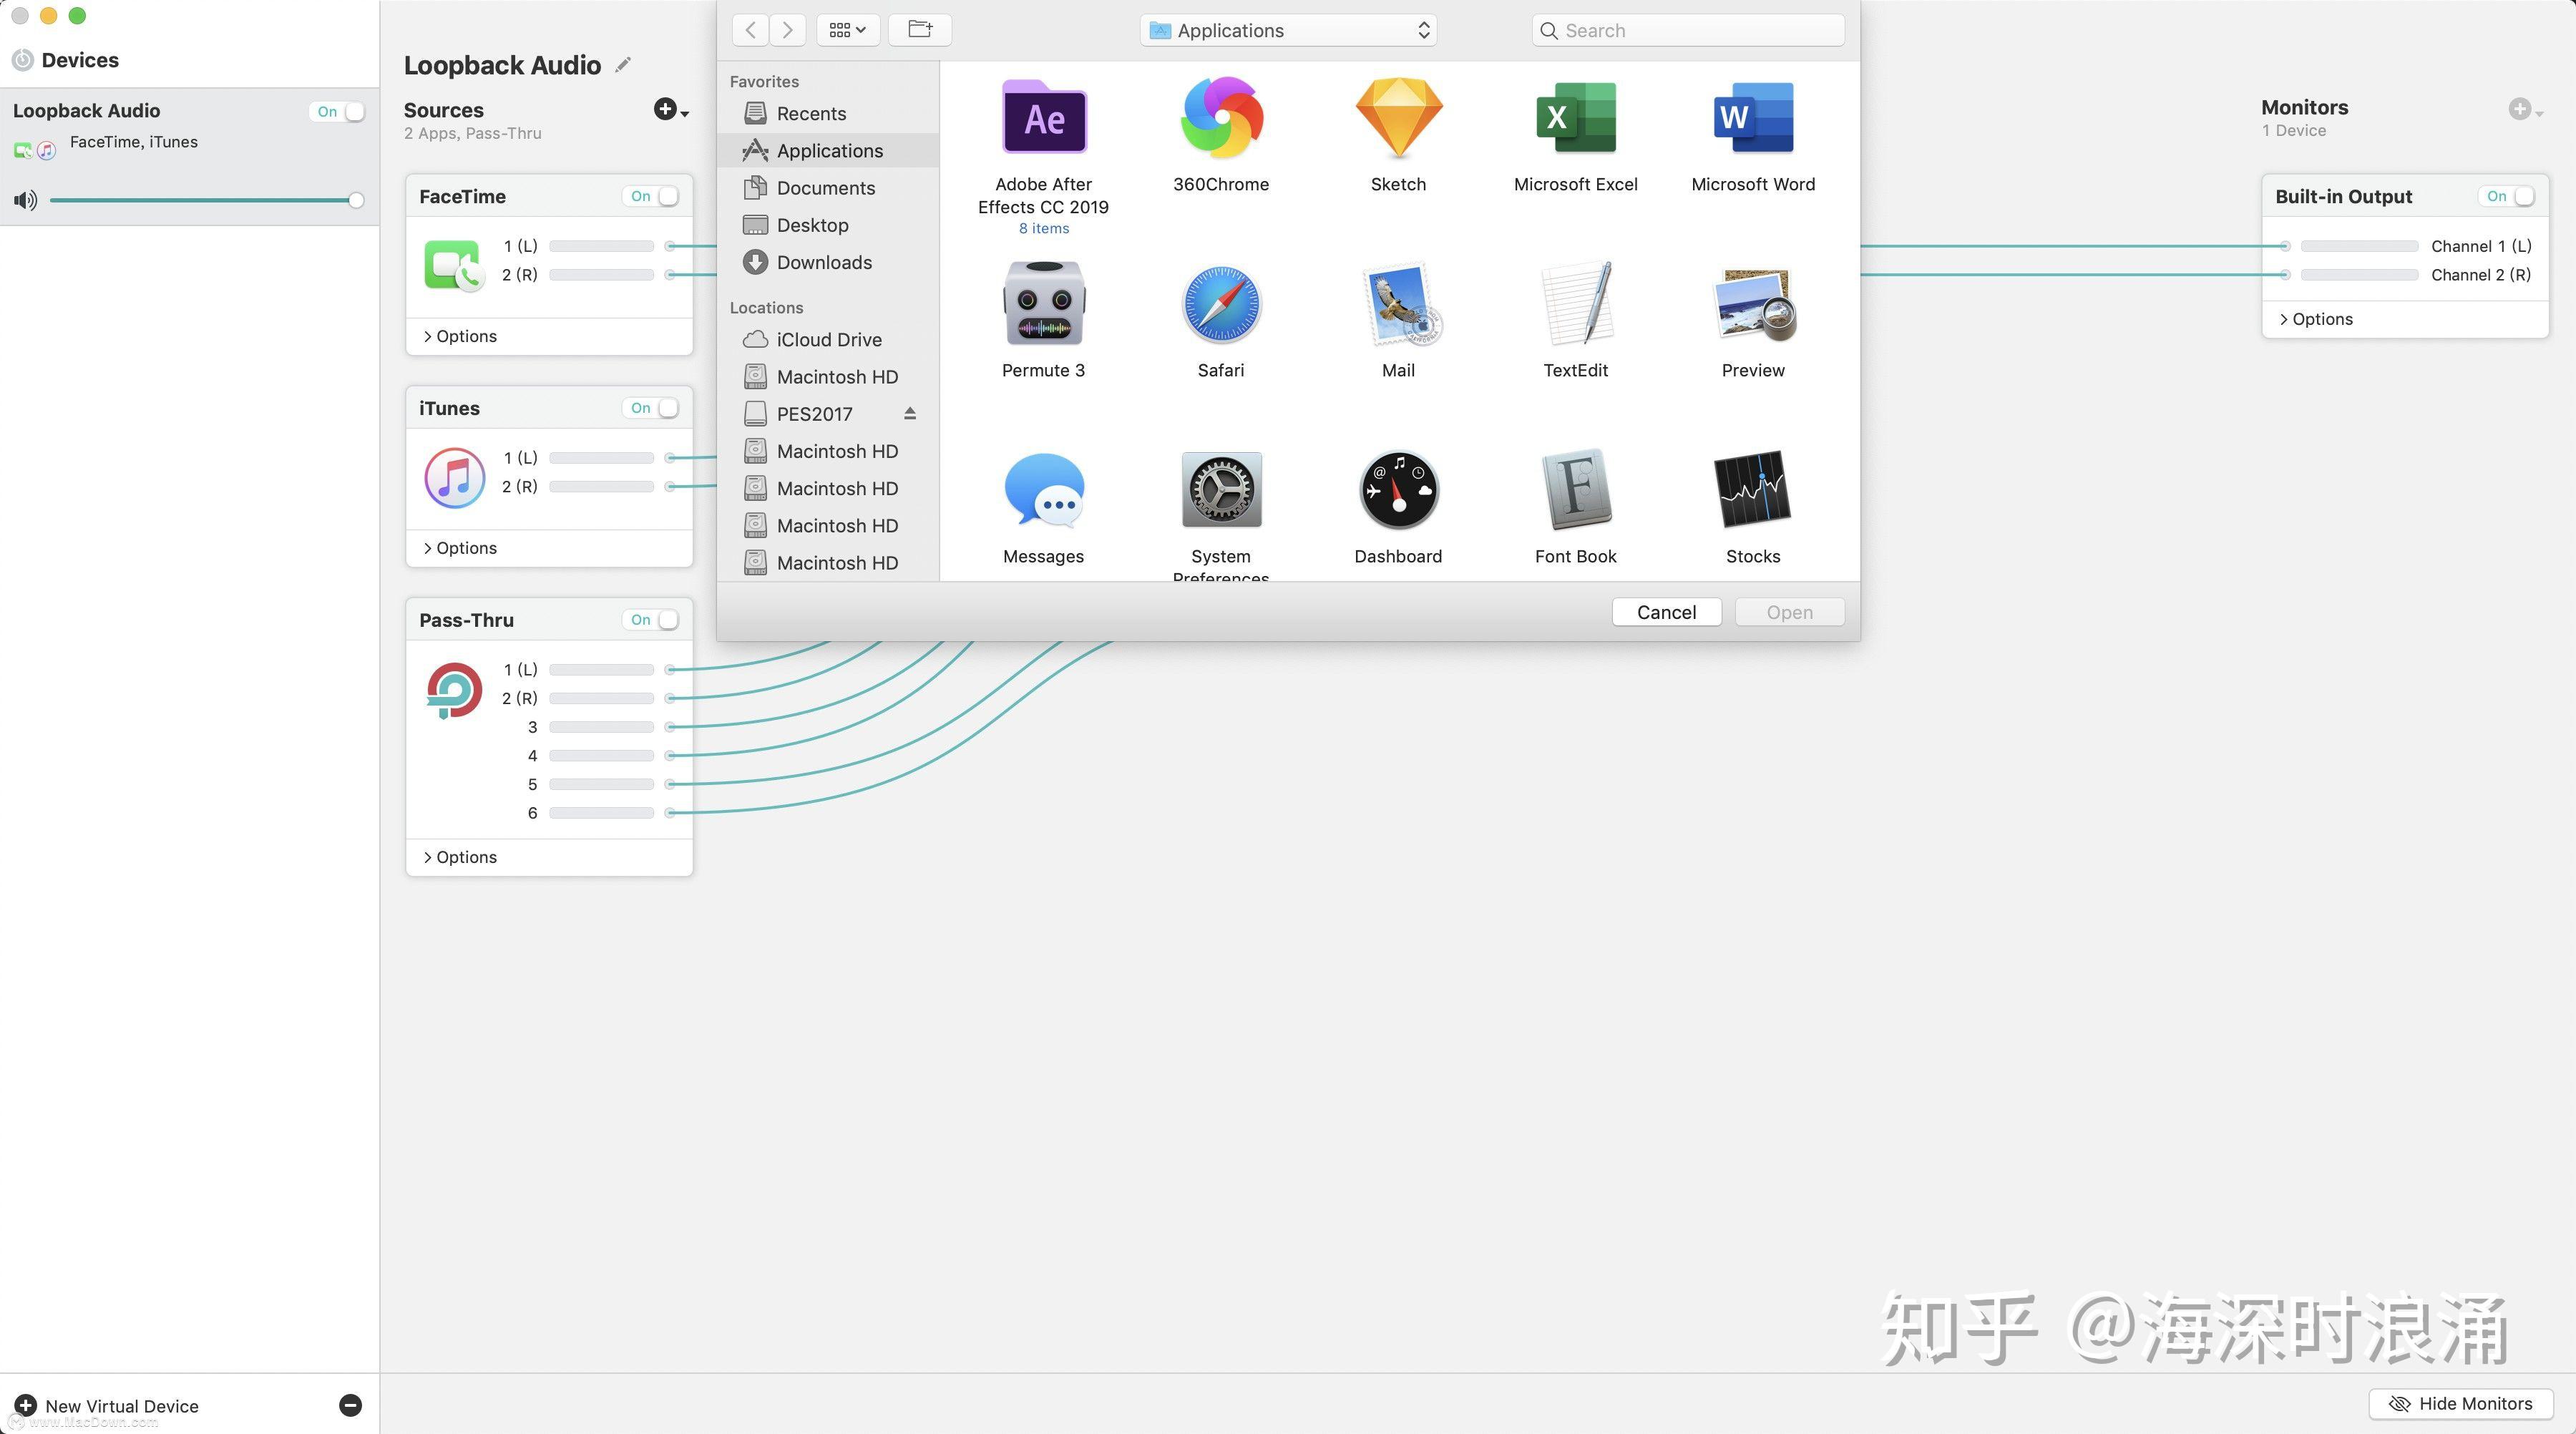Select the Microsoft Excel icon
This screenshot has width=2576, height=1434.
[1575, 118]
